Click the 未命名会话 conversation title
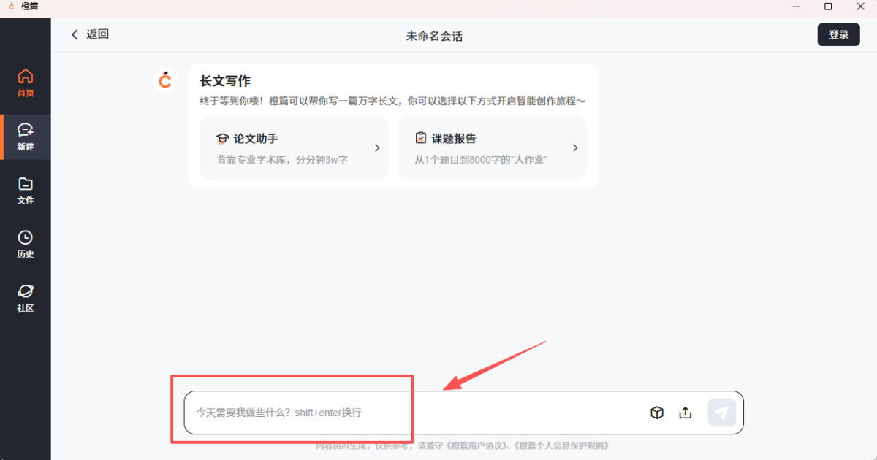 pyautogui.click(x=434, y=36)
